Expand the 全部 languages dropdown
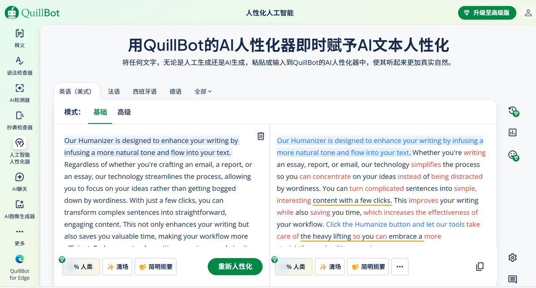536x288 pixels. 203,91
